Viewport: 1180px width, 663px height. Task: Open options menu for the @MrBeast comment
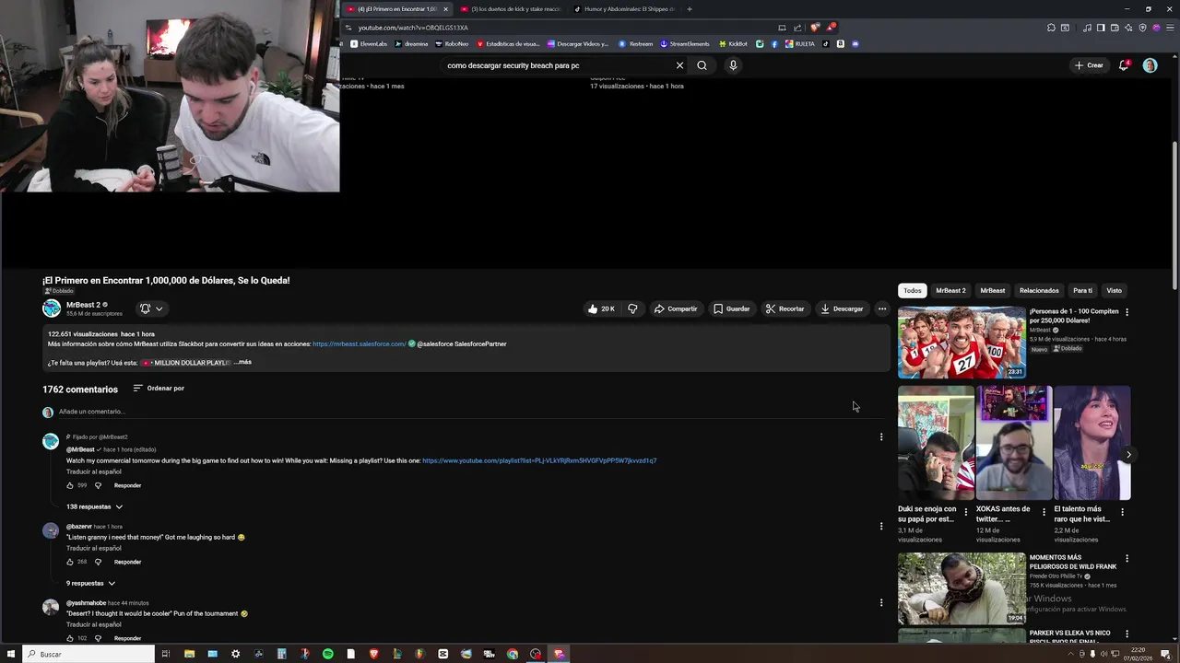(880, 437)
